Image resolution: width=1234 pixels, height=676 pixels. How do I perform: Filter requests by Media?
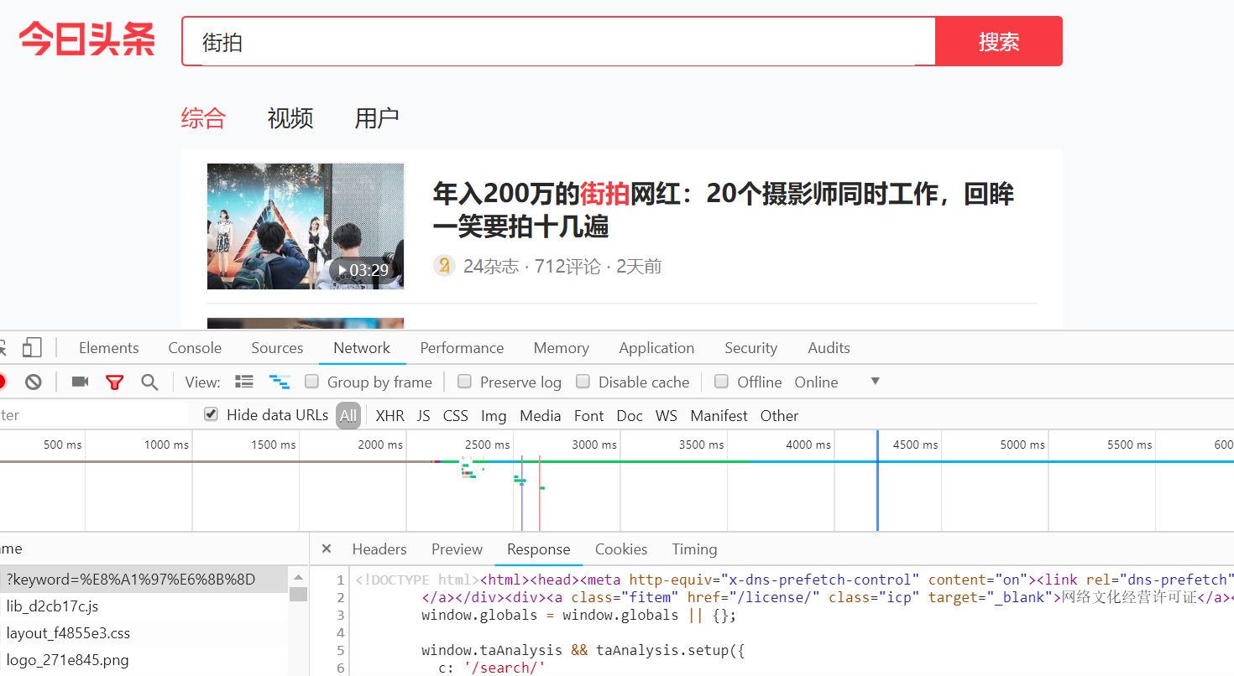click(541, 416)
